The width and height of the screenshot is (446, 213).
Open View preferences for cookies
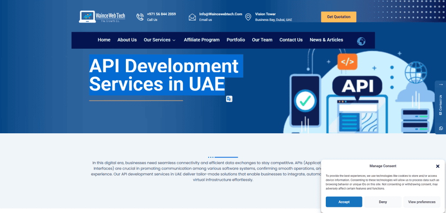pos(422,202)
